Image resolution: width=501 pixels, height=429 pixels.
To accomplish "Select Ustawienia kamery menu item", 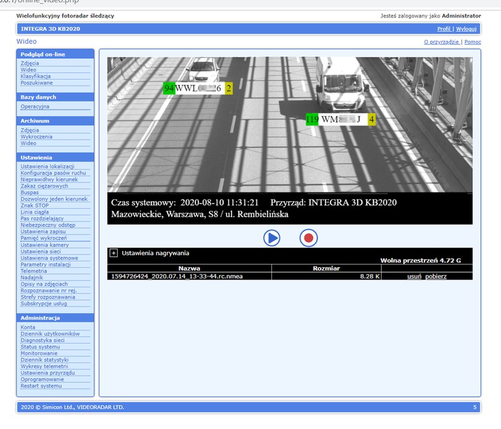I will pyautogui.click(x=45, y=245).
